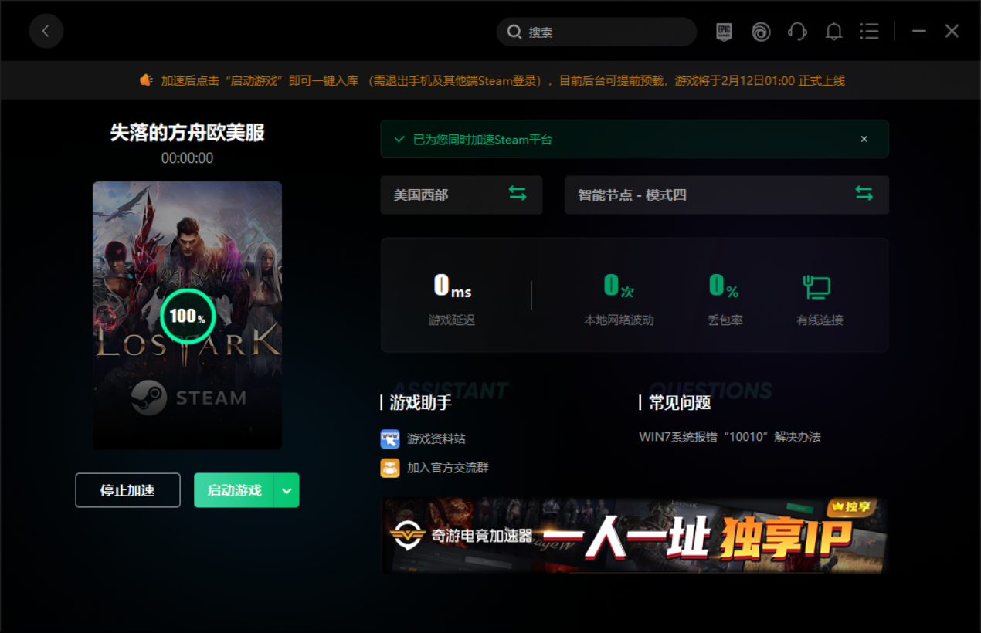Click the search magnifier icon
The width and height of the screenshot is (981, 633).
(x=514, y=32)
